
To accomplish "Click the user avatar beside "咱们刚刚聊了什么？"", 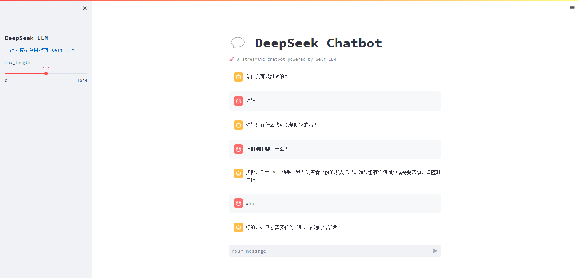I will (238, 149).
